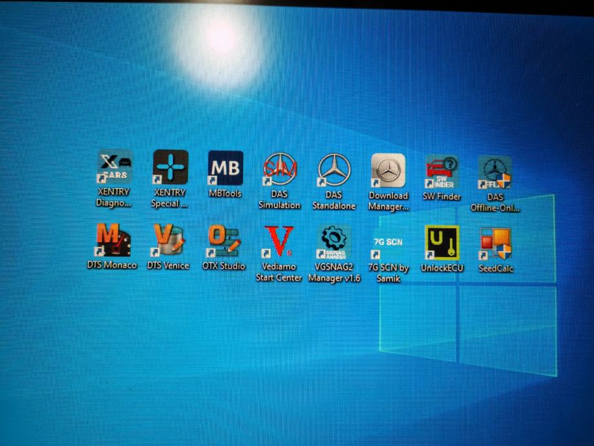Select the DAS Offline-Online shield icon
Viewport: 594px width, 446px height.
click(494, 173)
